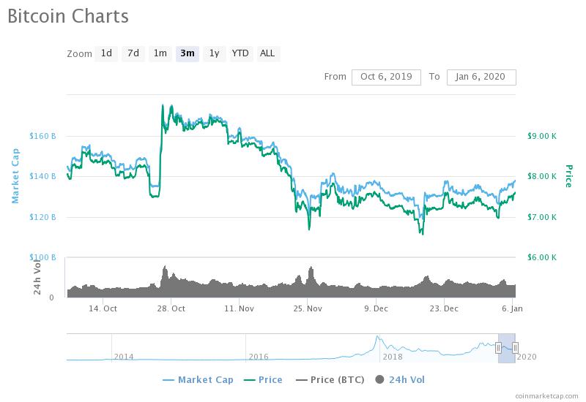Toggle Price series in legend
This screenshot has height=402, width=586.
point(263,379)
